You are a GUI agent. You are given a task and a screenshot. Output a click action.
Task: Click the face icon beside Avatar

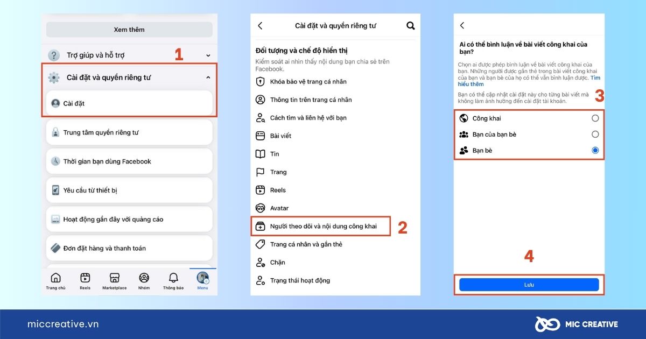[x=261, y=208]
